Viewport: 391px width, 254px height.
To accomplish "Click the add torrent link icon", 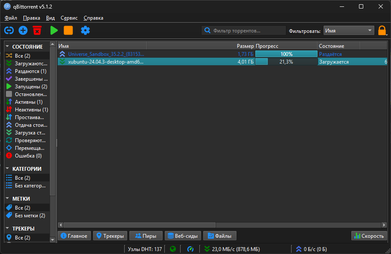I will (9, 30).
